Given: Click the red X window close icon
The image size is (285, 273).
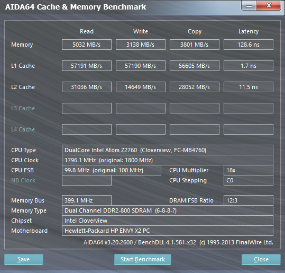Looking at the screenshot, I should (269, 6).
